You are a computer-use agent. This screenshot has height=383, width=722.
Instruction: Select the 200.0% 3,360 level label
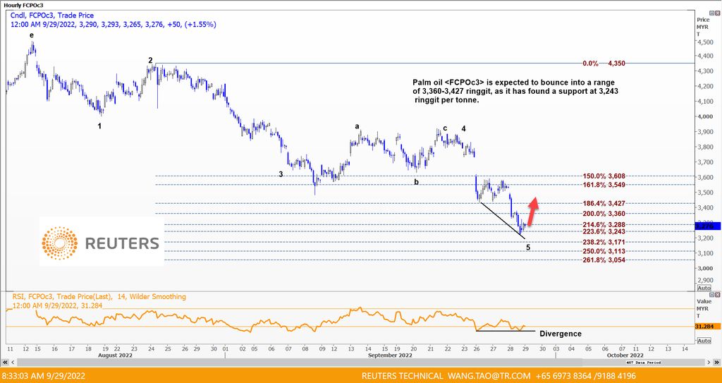point(606,214)
